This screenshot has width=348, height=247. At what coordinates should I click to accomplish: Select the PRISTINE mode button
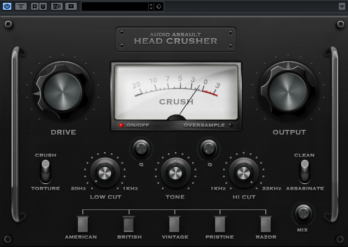pyautogui.click(x=220, y=224)
